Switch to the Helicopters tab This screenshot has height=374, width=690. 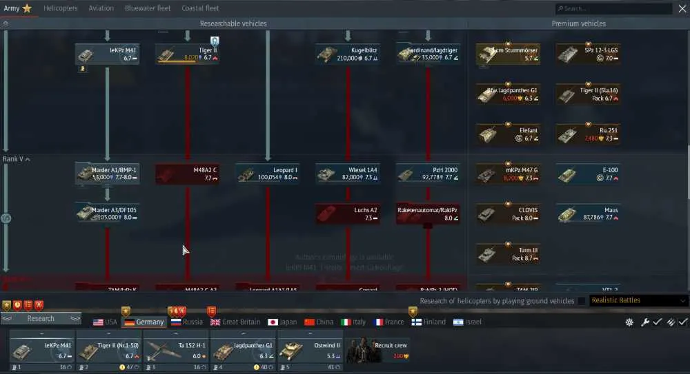click(x=60, y=8)
